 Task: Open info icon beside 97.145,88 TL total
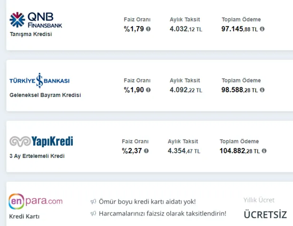point(262,29)
